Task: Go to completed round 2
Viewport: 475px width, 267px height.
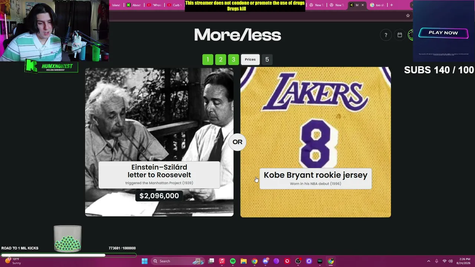Action: pos(220,60)
